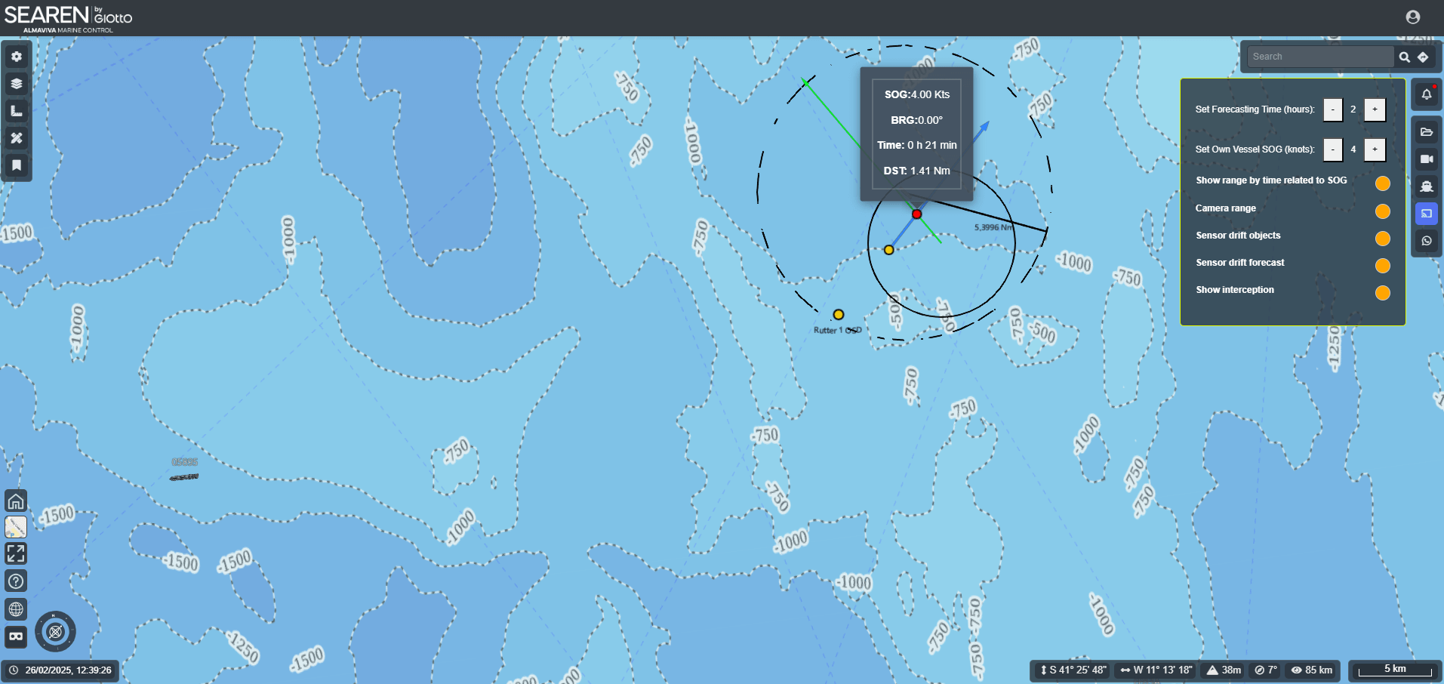Click the Search input field
The height and width of the screenshot is (684, 1444).
pos(1319,57)
